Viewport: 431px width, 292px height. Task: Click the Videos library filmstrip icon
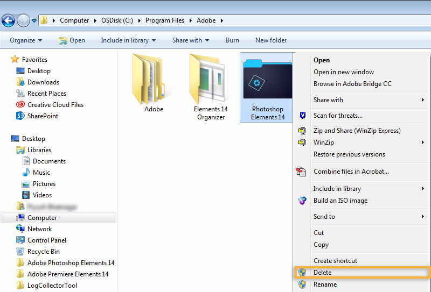(26, 195)
